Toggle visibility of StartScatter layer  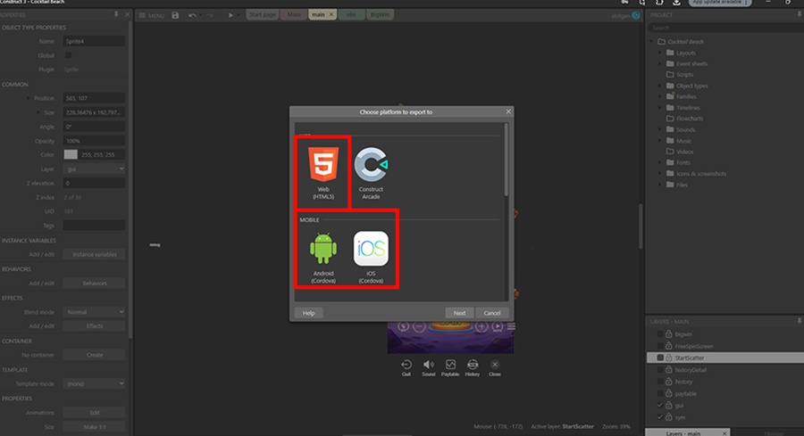click(x=660, y=358)
